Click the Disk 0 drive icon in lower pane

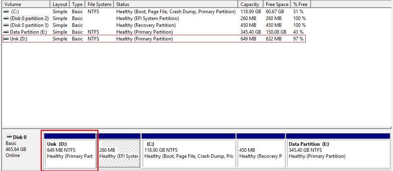point(9,137)
